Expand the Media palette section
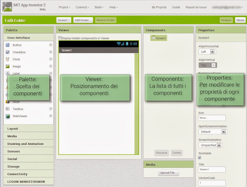Screen dimensions: 247x187 tap(29, 136)
